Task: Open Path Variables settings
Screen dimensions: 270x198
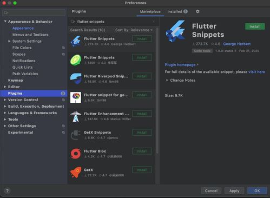Action: point(25,74)
